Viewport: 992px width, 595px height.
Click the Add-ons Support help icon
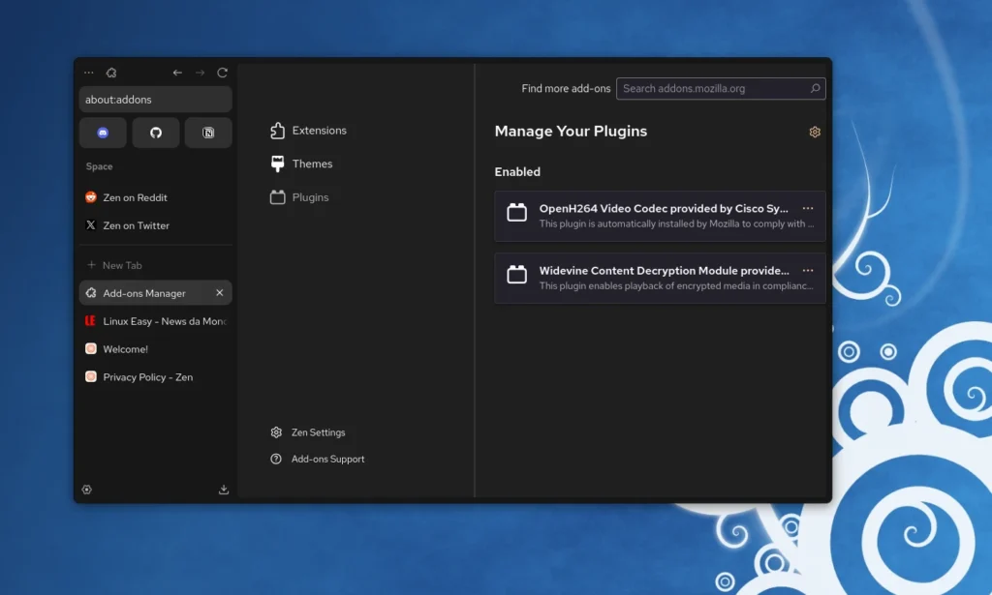click(x=276, y=460)
